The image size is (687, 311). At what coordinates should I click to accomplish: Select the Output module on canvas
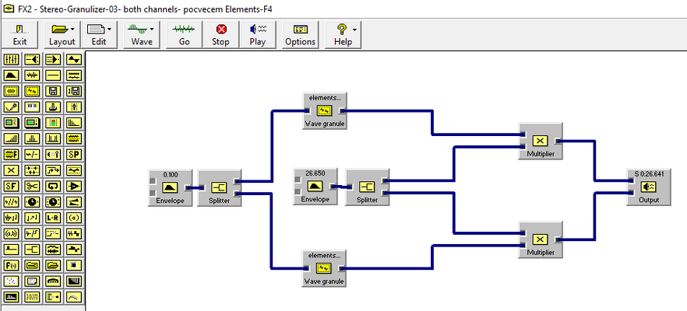point(648,187)
